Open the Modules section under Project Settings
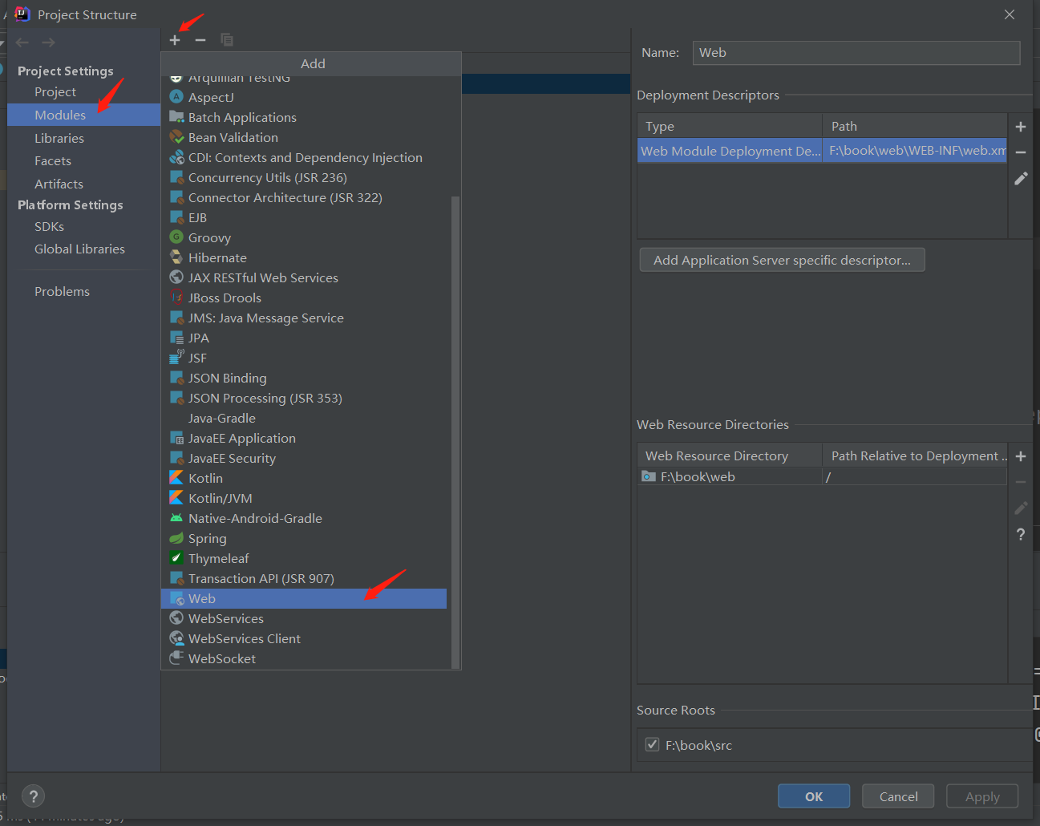The image size is (1040, 826). pyautogui.click(x=60, y=115)
